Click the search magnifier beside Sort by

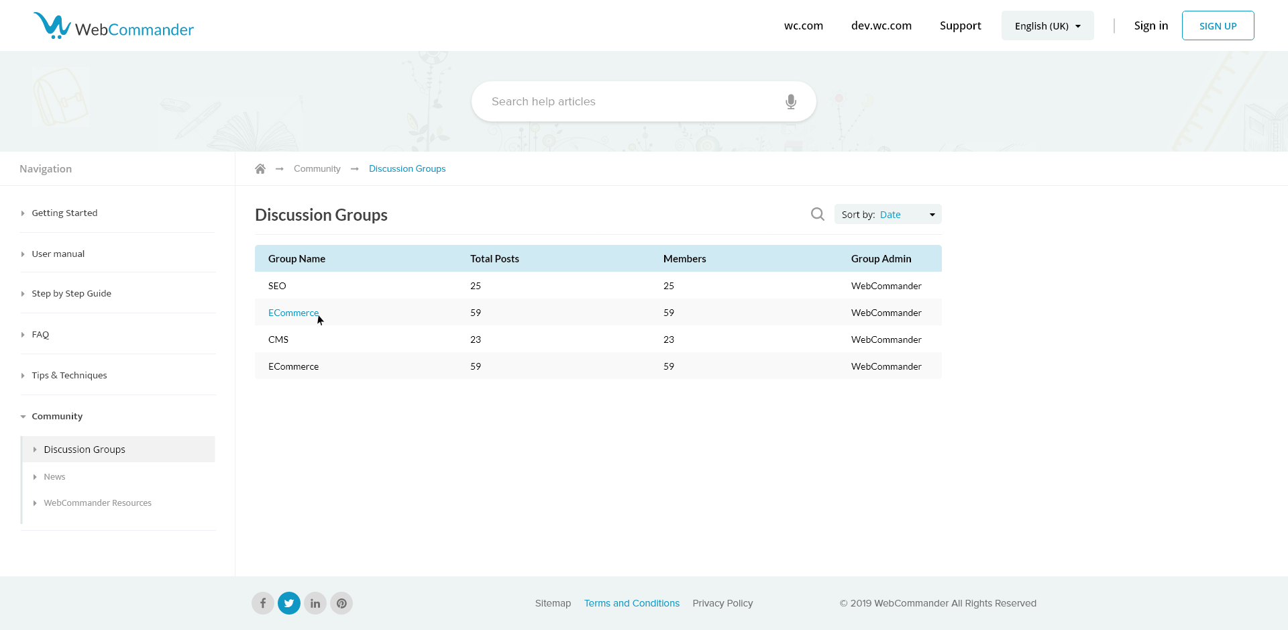[817, 215]
